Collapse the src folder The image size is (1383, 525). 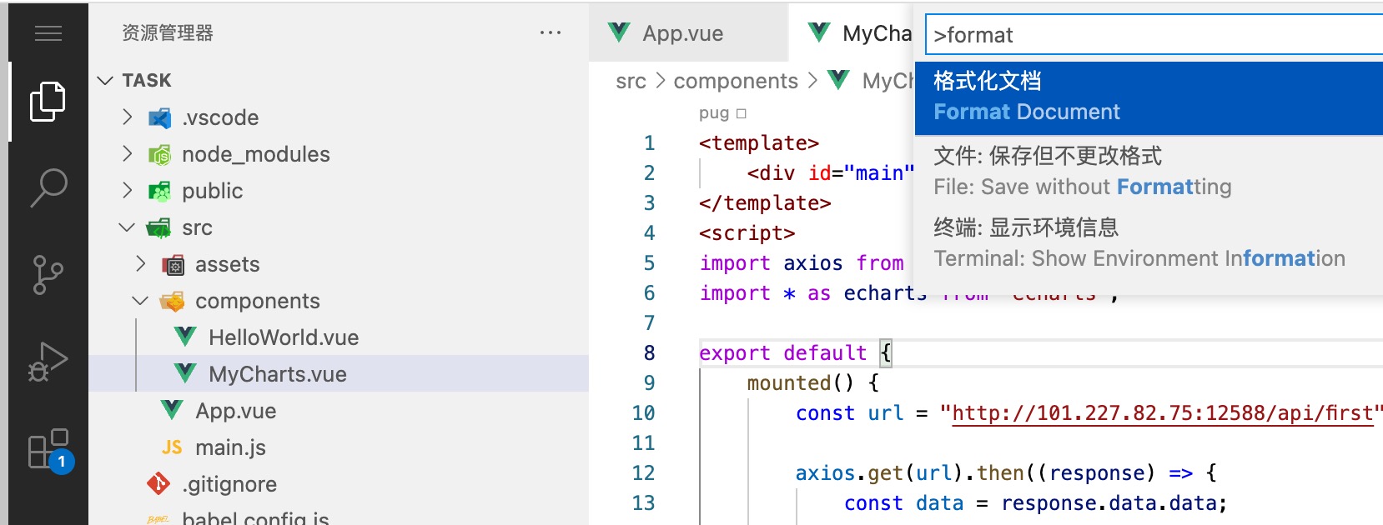[x=127, y=227]
